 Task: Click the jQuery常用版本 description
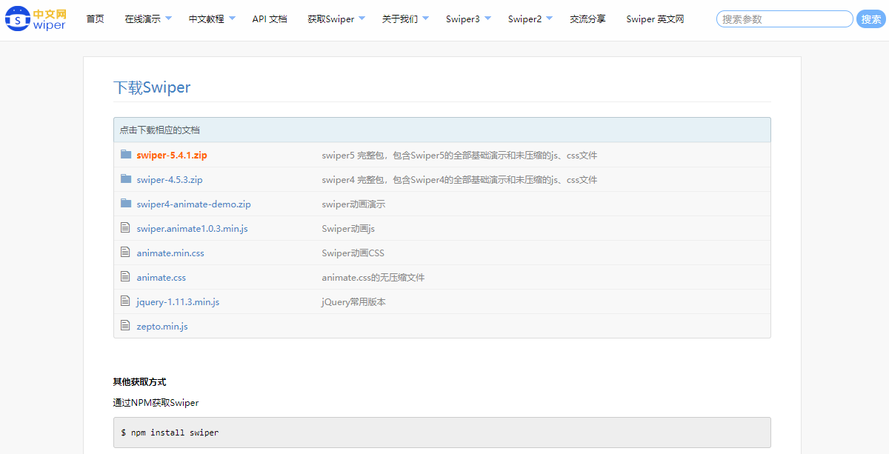353,302
